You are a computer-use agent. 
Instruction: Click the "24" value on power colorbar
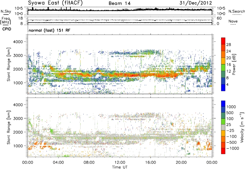point(228,51)
